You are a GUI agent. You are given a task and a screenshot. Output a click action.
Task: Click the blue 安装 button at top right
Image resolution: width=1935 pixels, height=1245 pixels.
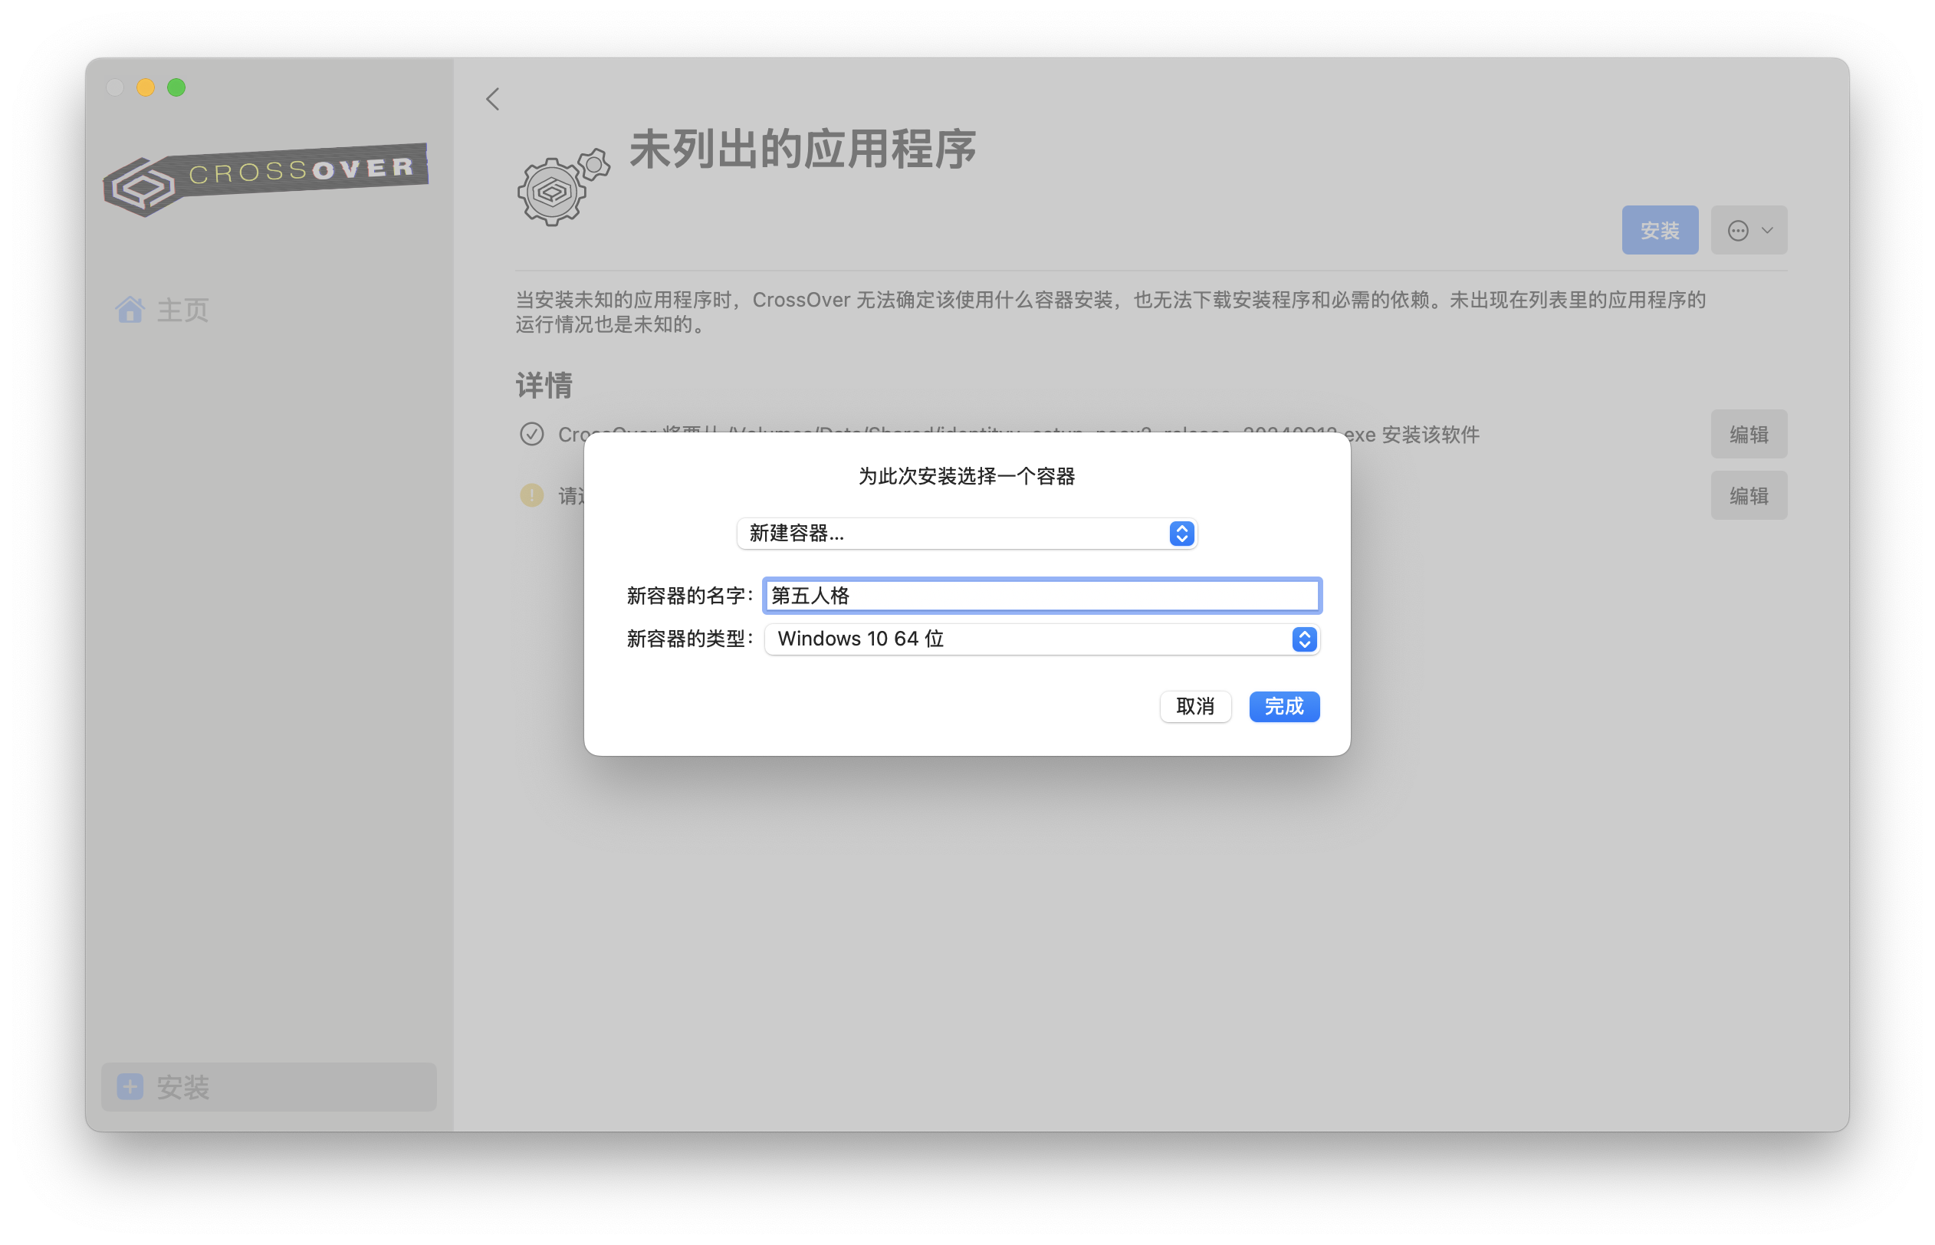1659,231
